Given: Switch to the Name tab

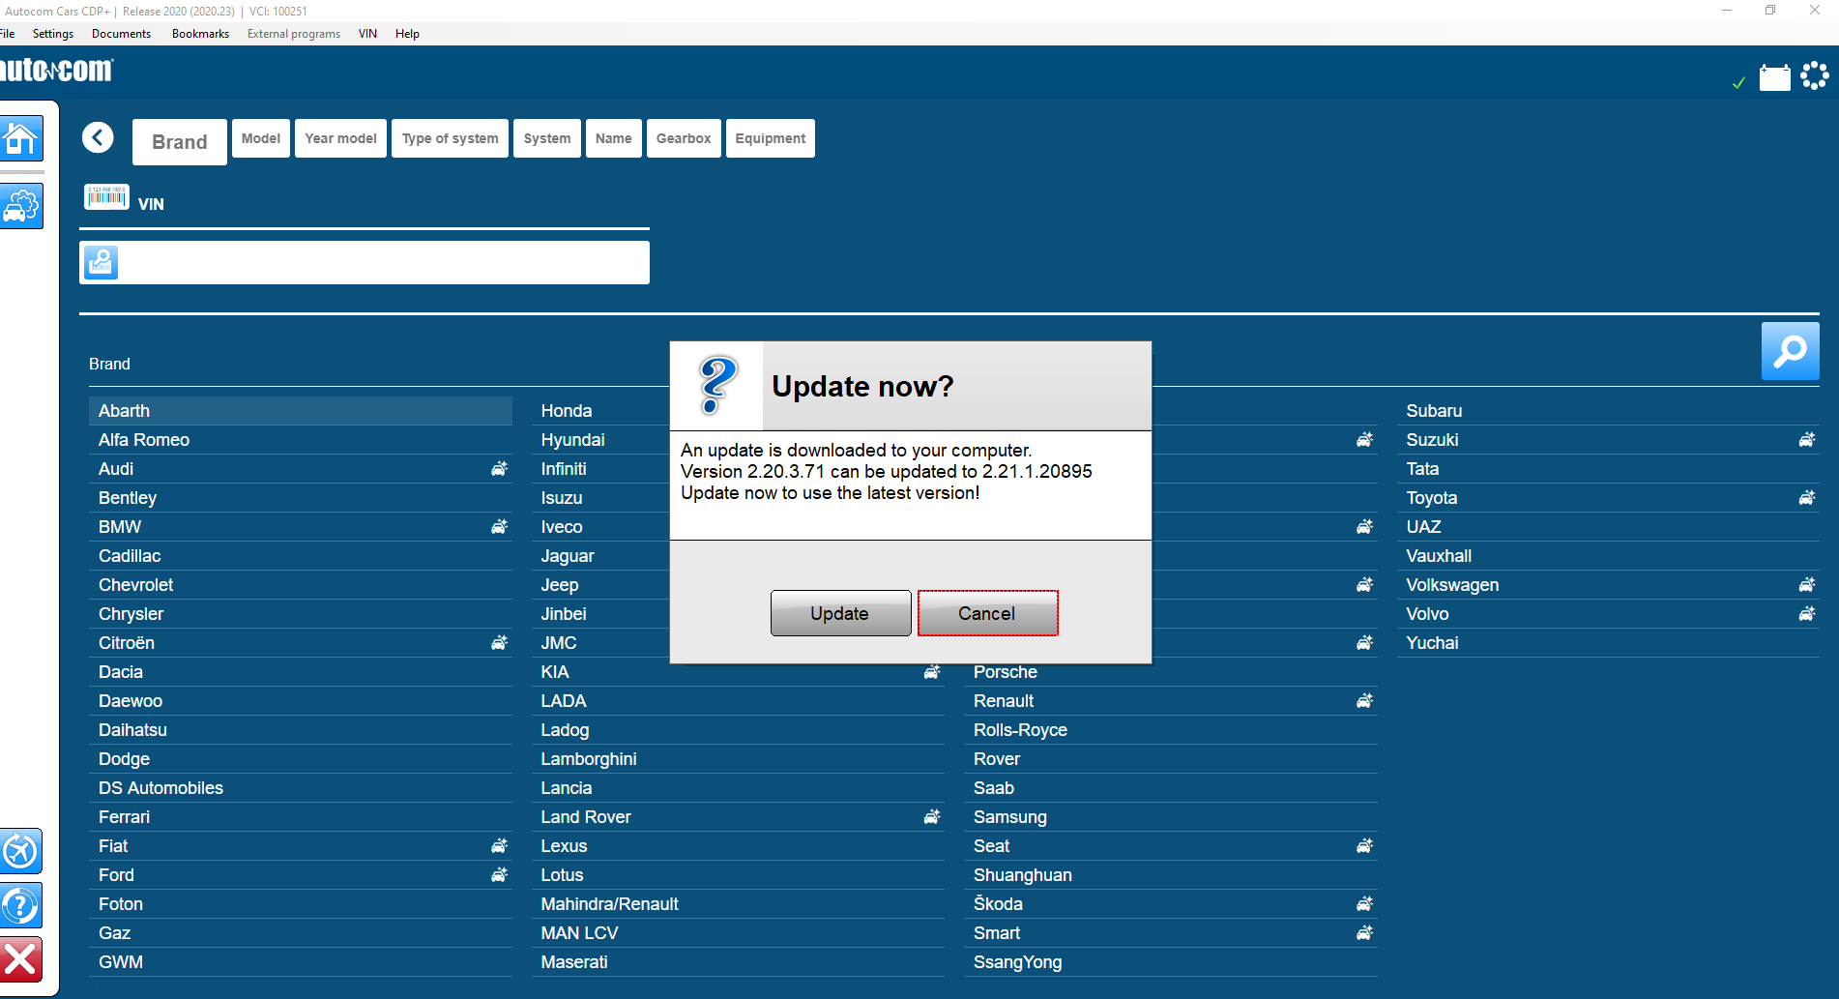Looking at the screenshot, I should [x=614, y=138].
